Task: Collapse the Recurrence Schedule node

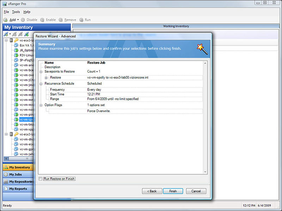Action: tap(41, 84)
